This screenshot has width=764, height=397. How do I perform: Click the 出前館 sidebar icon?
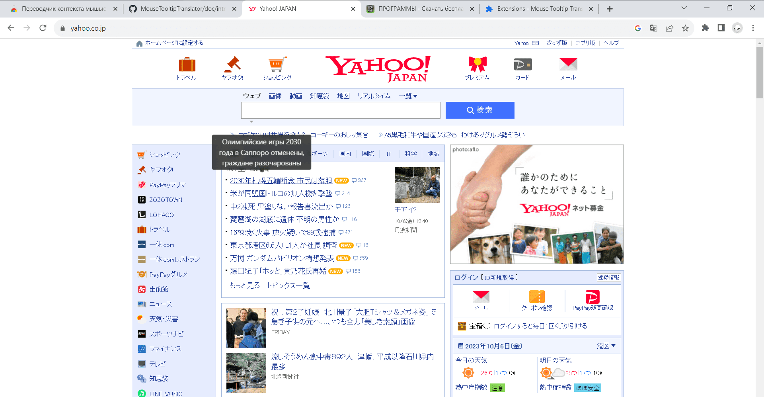tap(142, 289)
